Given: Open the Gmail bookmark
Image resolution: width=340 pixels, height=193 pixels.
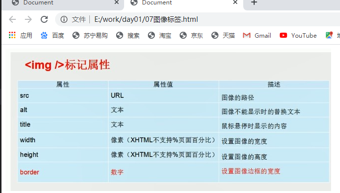Looking at the screenshot, I should coord(257,35).
